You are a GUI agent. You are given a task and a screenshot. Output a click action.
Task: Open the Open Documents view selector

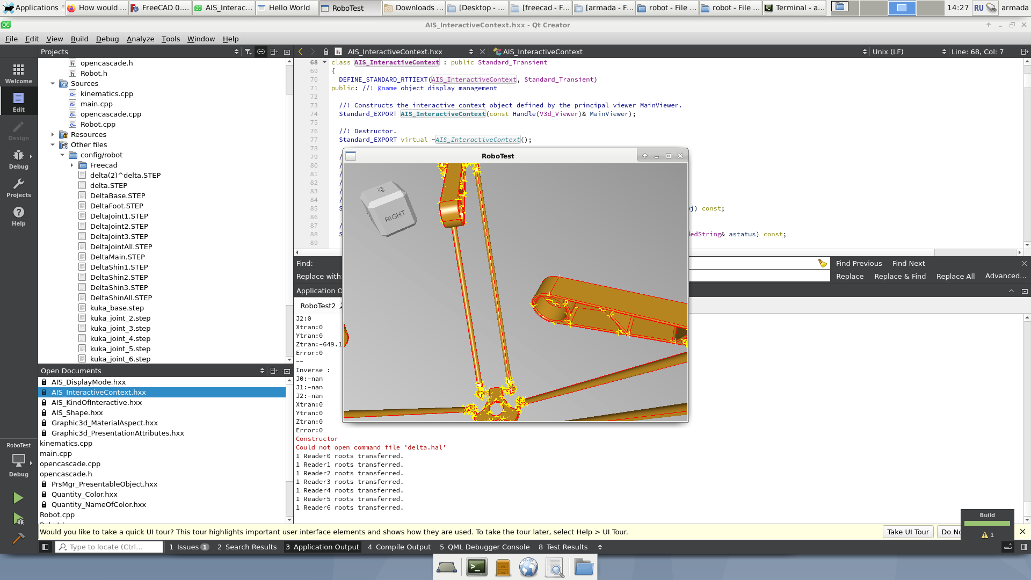262,371
